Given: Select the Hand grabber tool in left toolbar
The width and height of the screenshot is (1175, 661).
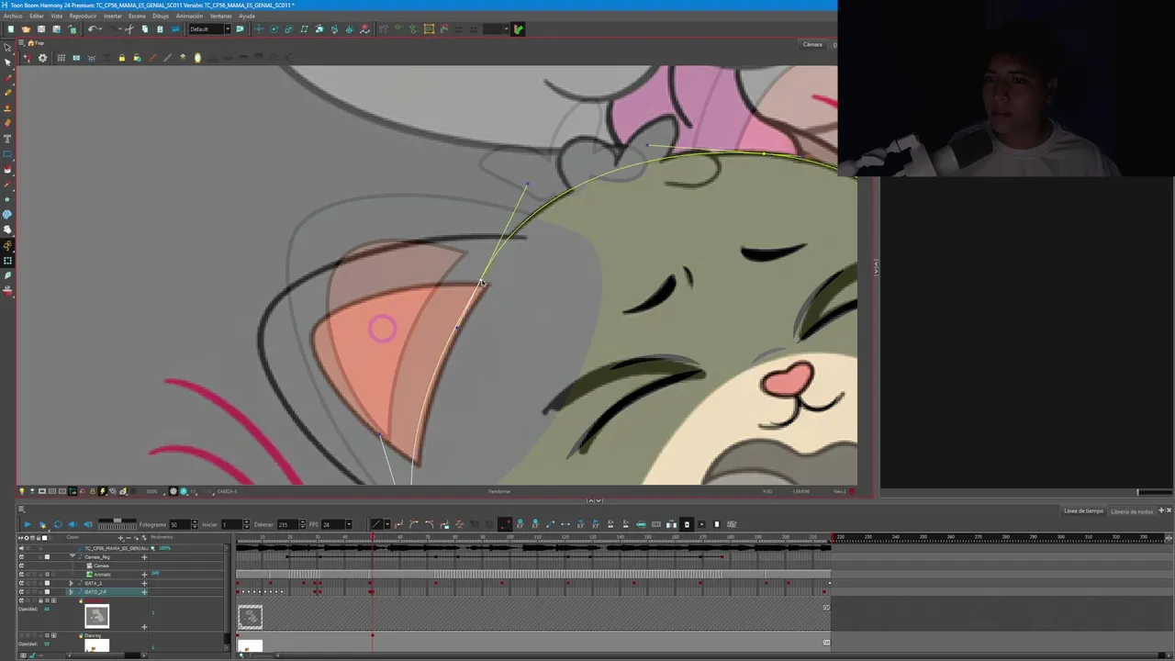Looking at the screenshot, I should pos(7,229).
